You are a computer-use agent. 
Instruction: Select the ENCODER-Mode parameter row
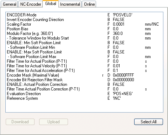click(x=84, y=15)
